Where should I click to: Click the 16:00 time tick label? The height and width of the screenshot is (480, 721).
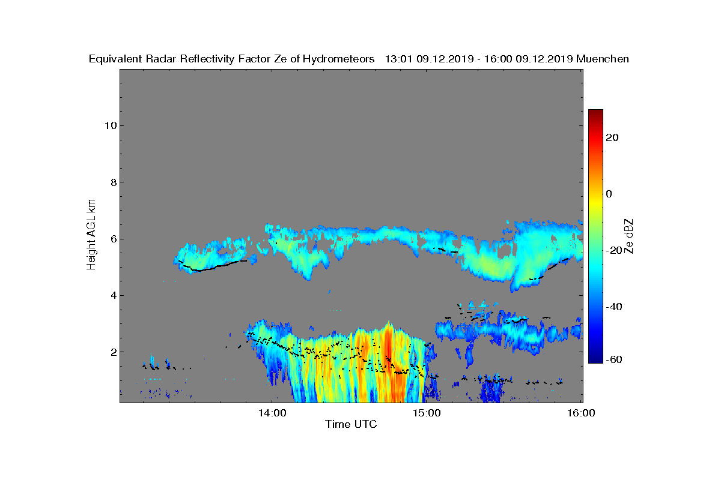(581, 413)
